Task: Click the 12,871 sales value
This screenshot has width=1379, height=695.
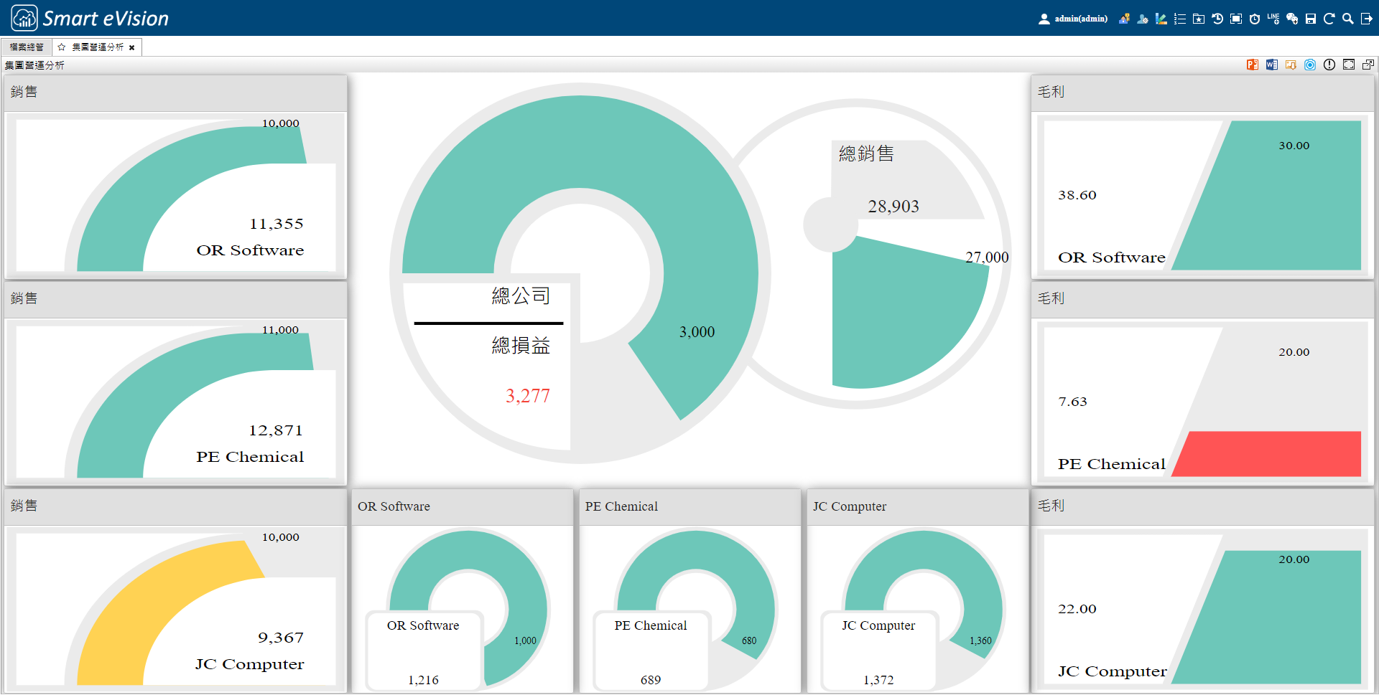Action: [276, 430]
